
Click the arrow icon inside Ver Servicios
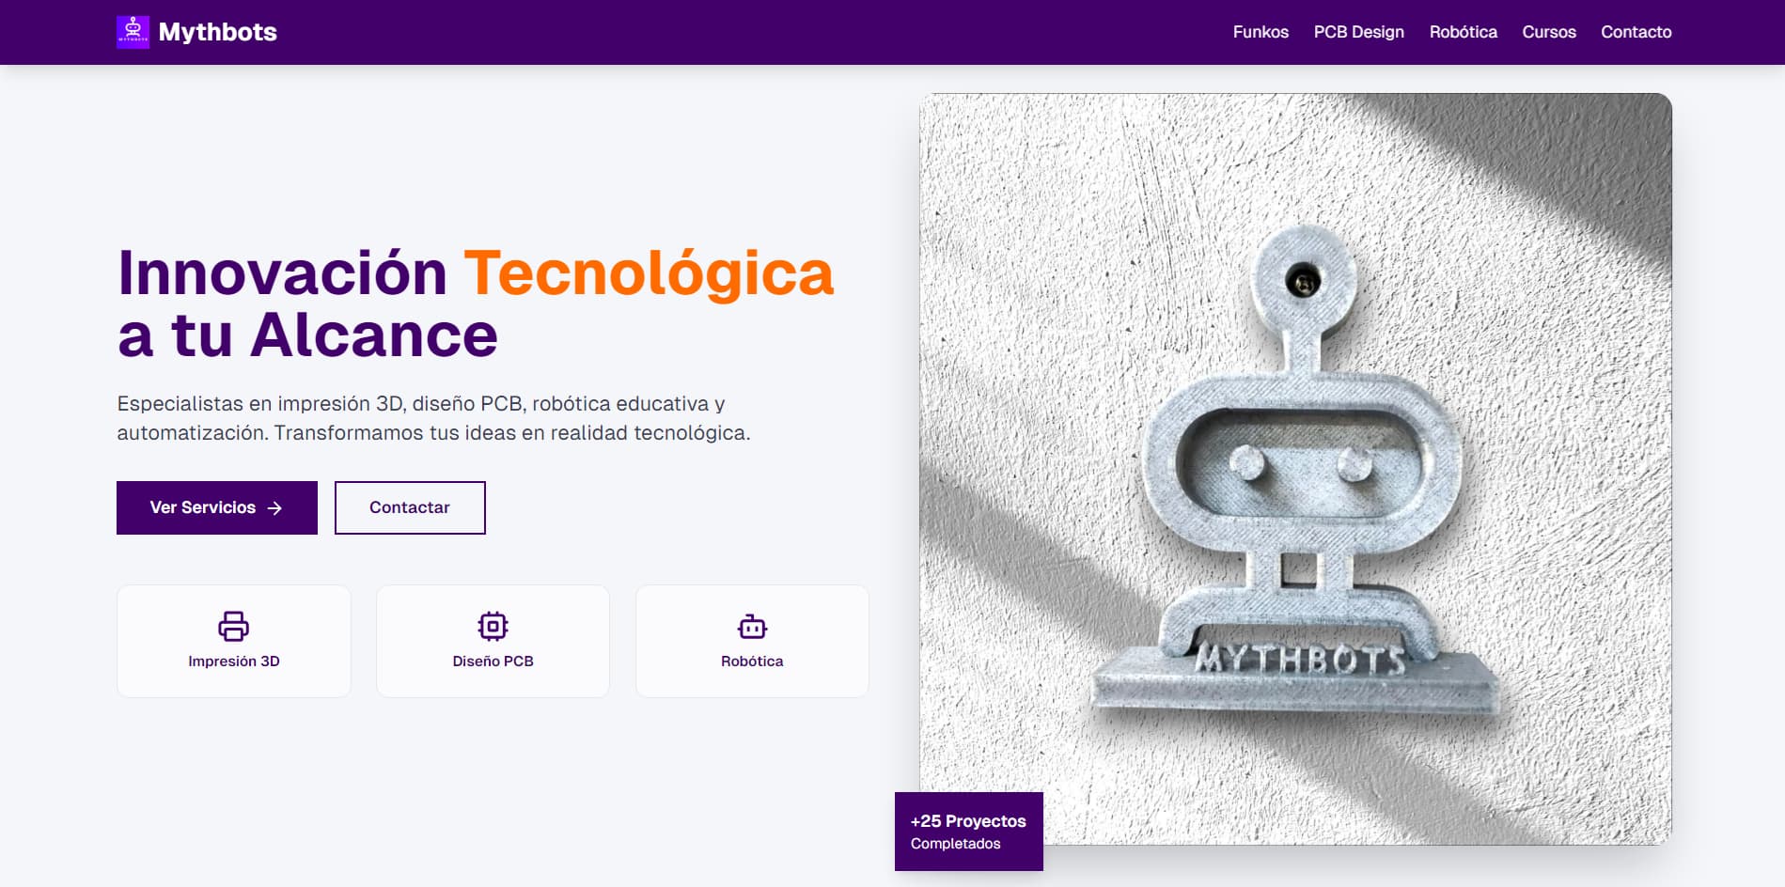pos(274,508)
